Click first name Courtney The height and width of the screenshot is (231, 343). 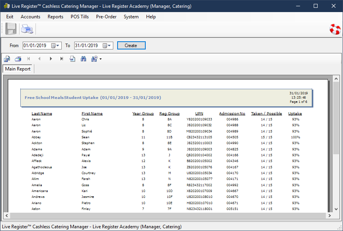(x=89, y=173)
